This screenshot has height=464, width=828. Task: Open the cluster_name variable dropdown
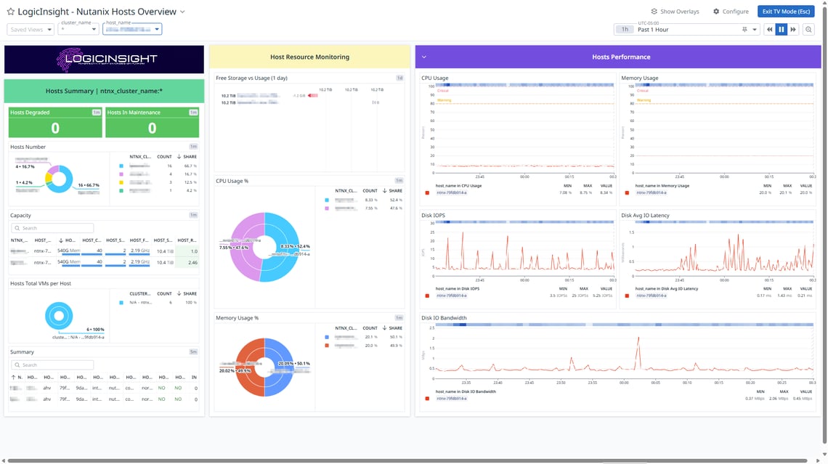pos(78,29)
